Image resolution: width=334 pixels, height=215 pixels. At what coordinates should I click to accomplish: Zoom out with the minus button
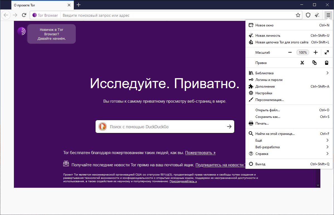pos(290,52)
